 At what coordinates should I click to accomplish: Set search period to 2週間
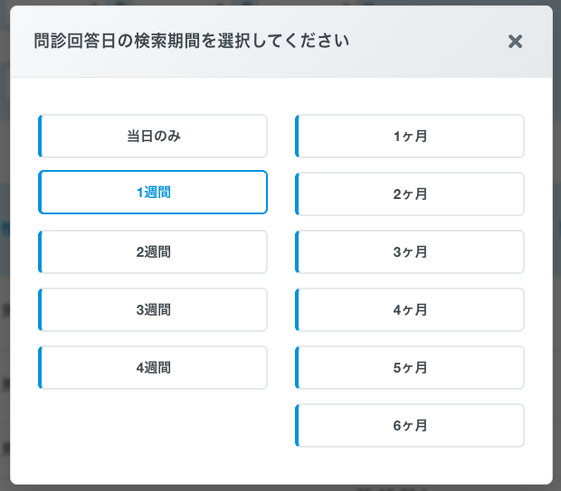pyautogui.click(x=153, y=252)
